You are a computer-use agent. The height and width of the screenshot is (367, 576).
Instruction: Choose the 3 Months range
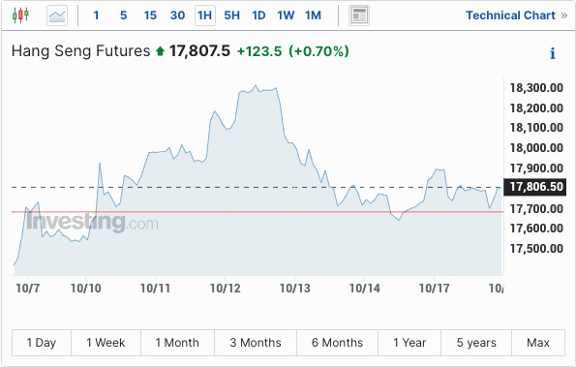pos(256,343)
